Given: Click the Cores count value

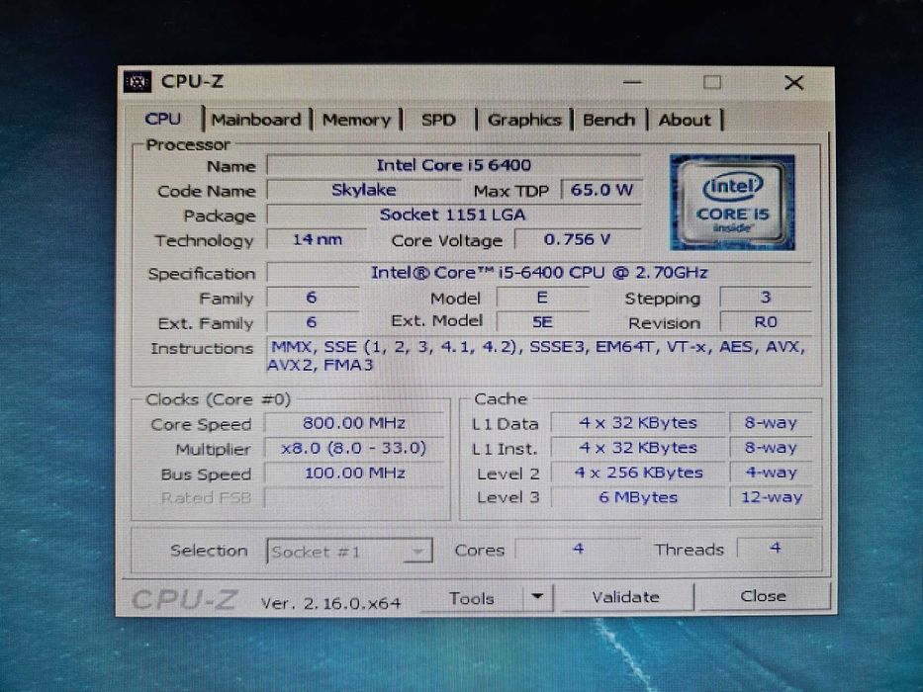Looking at the screenshot, I should pos(578,549).
